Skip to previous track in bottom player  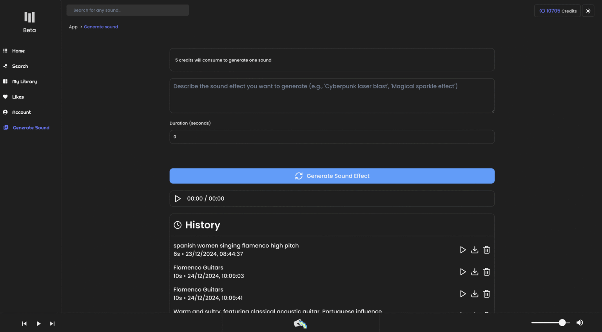point(24,323)
